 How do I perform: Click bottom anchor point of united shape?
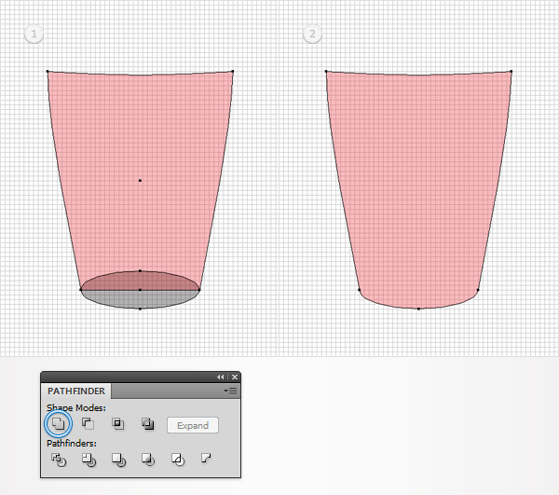point(418,309)
